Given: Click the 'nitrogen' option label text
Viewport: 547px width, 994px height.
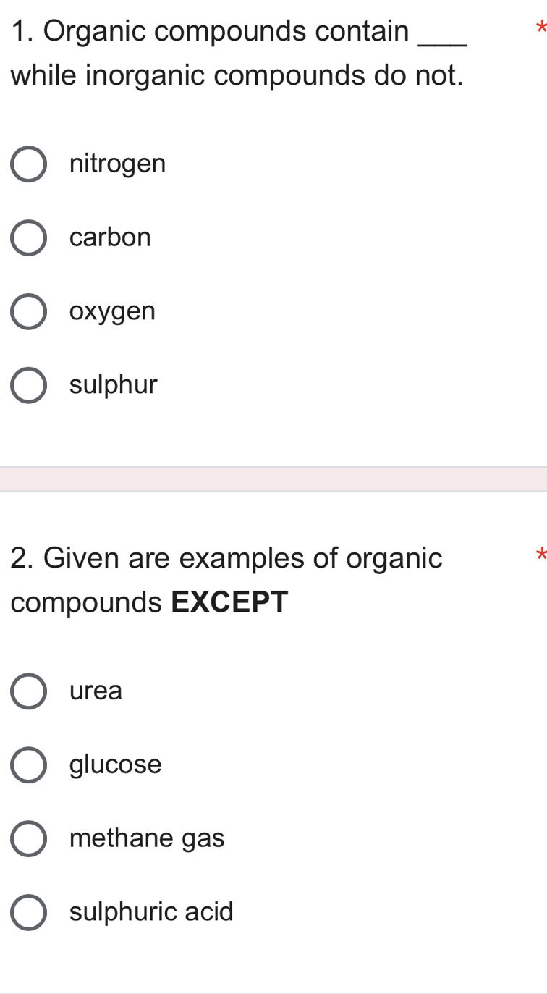Looking at the screenshot, I should click(118, 165).
